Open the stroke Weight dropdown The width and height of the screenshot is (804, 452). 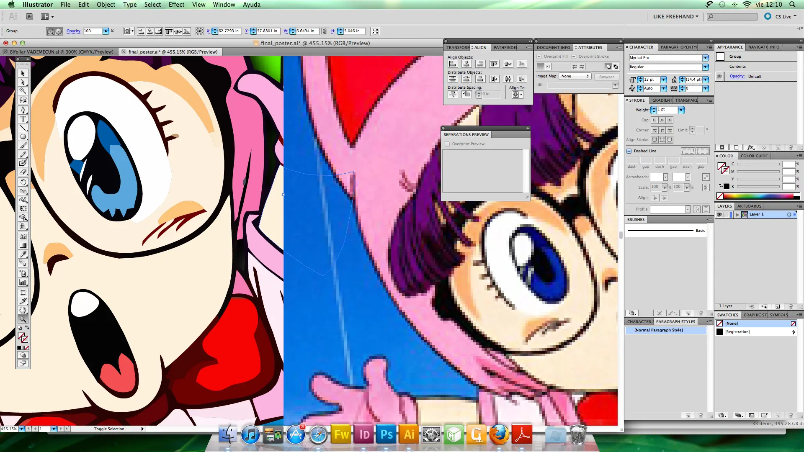681,110
